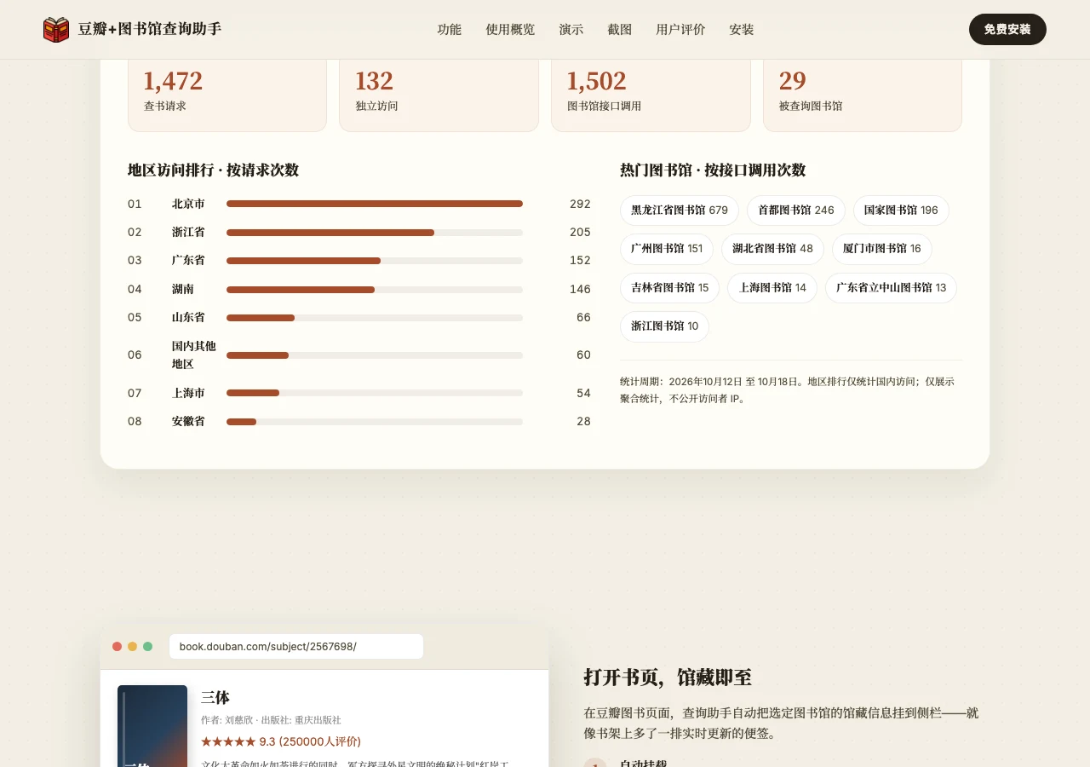Go to 使用概览 section

(x=510, y=30)
